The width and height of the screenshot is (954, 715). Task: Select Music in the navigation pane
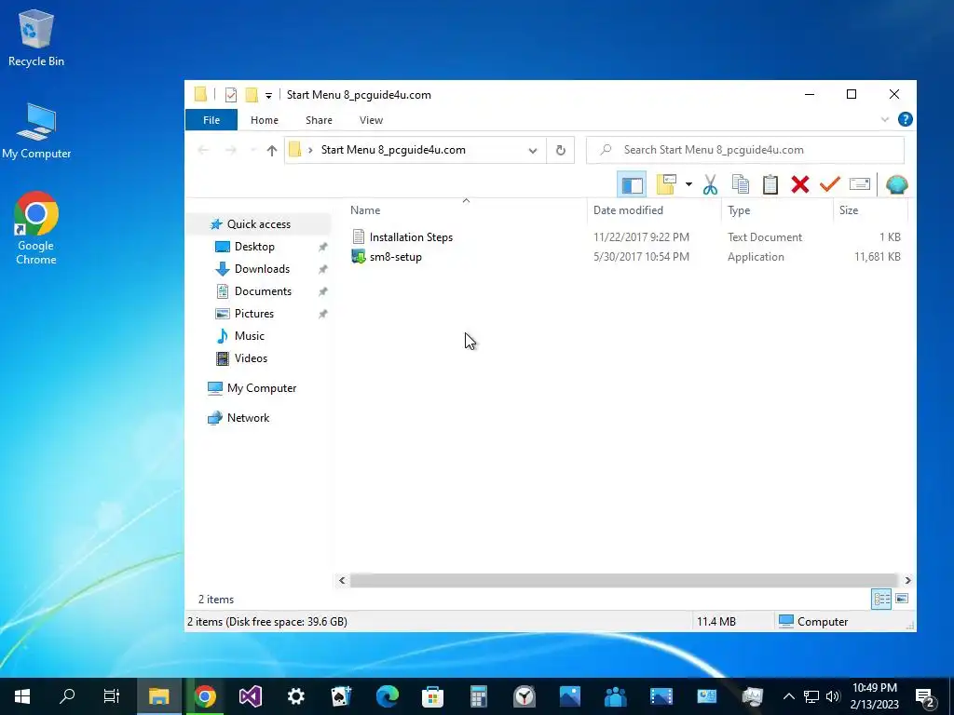(x=249, y=335)
